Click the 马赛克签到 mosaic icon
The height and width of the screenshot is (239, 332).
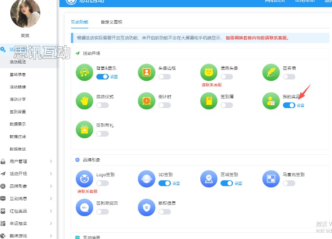[271, 178]
